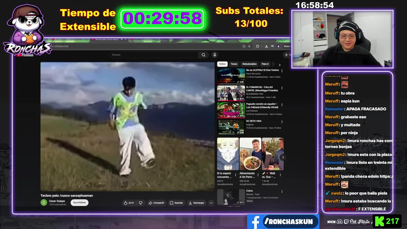Click browser profile avatar icon
407x229 pixels.
pyautogui.click(x=279, y=46)
